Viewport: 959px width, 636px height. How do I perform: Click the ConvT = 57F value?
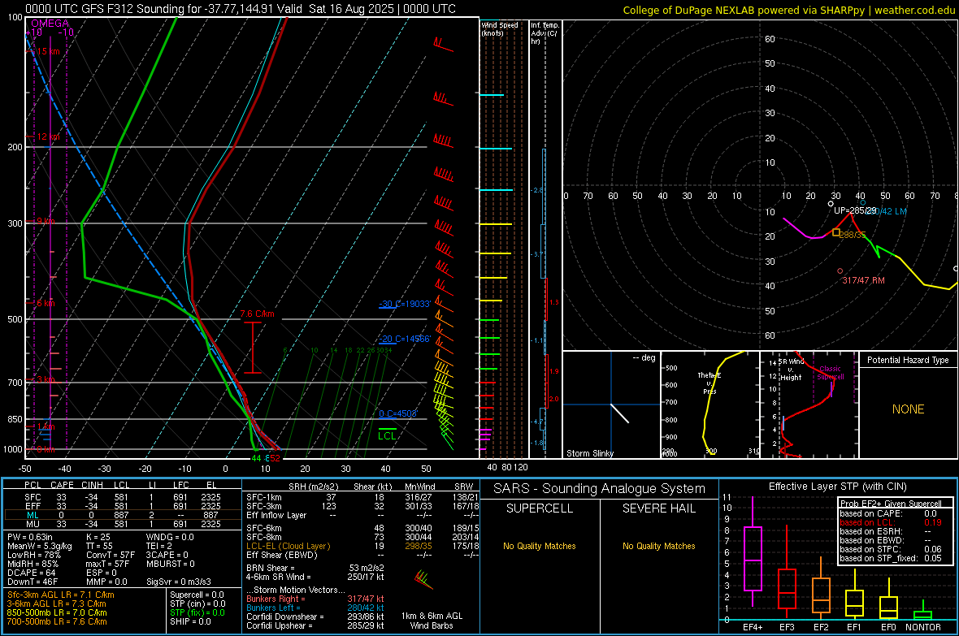pyautogui.click(x=111, y=555)
